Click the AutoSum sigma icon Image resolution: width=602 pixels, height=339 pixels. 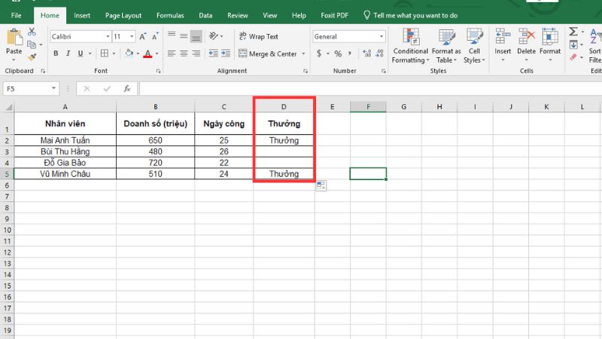click(573, 32)
